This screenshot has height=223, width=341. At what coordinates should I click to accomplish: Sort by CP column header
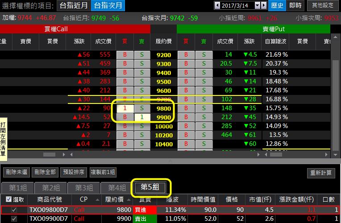point(86,199)
